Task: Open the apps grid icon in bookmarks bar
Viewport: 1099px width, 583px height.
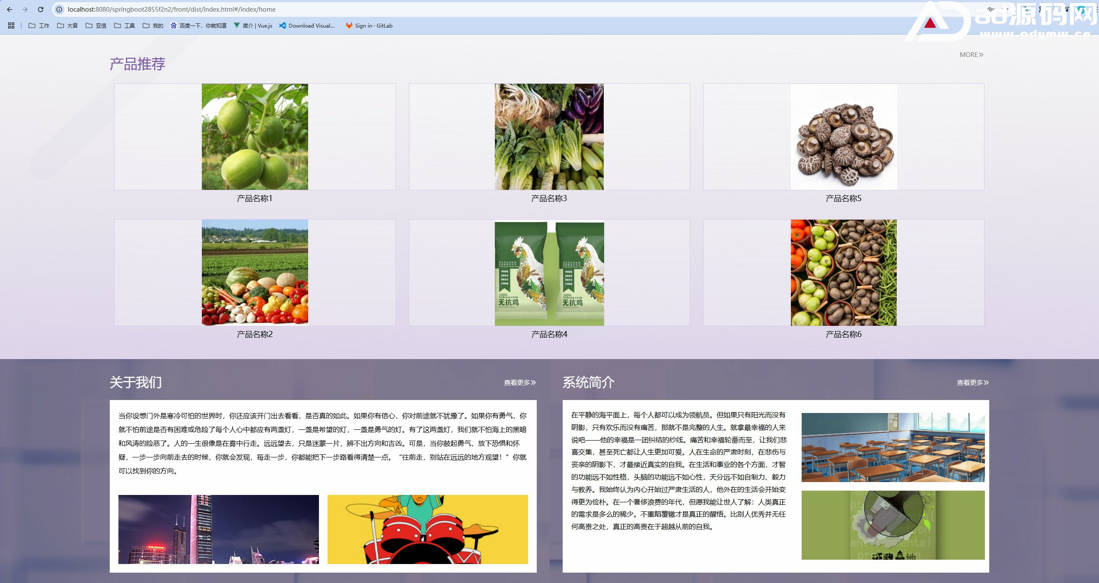Action: 11,25
